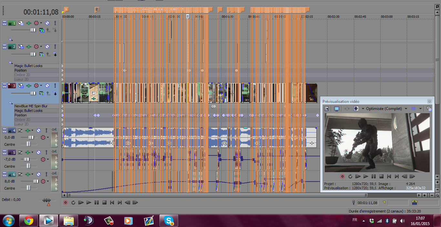Open split screen dropdown arrow in preview
Viewport: 441px width, 227px height.
pyautogui.click(x=363, y=109)
